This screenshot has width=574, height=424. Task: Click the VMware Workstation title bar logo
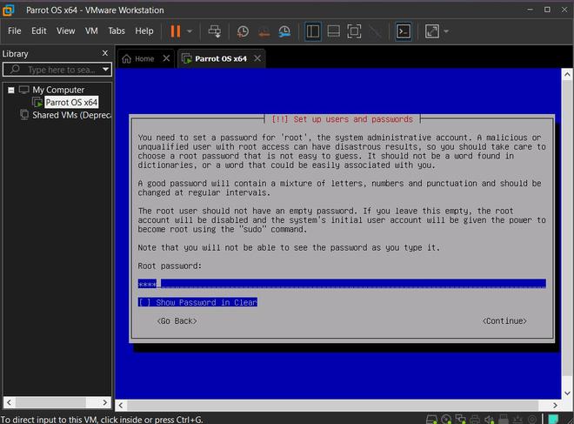tap(9, 10)
